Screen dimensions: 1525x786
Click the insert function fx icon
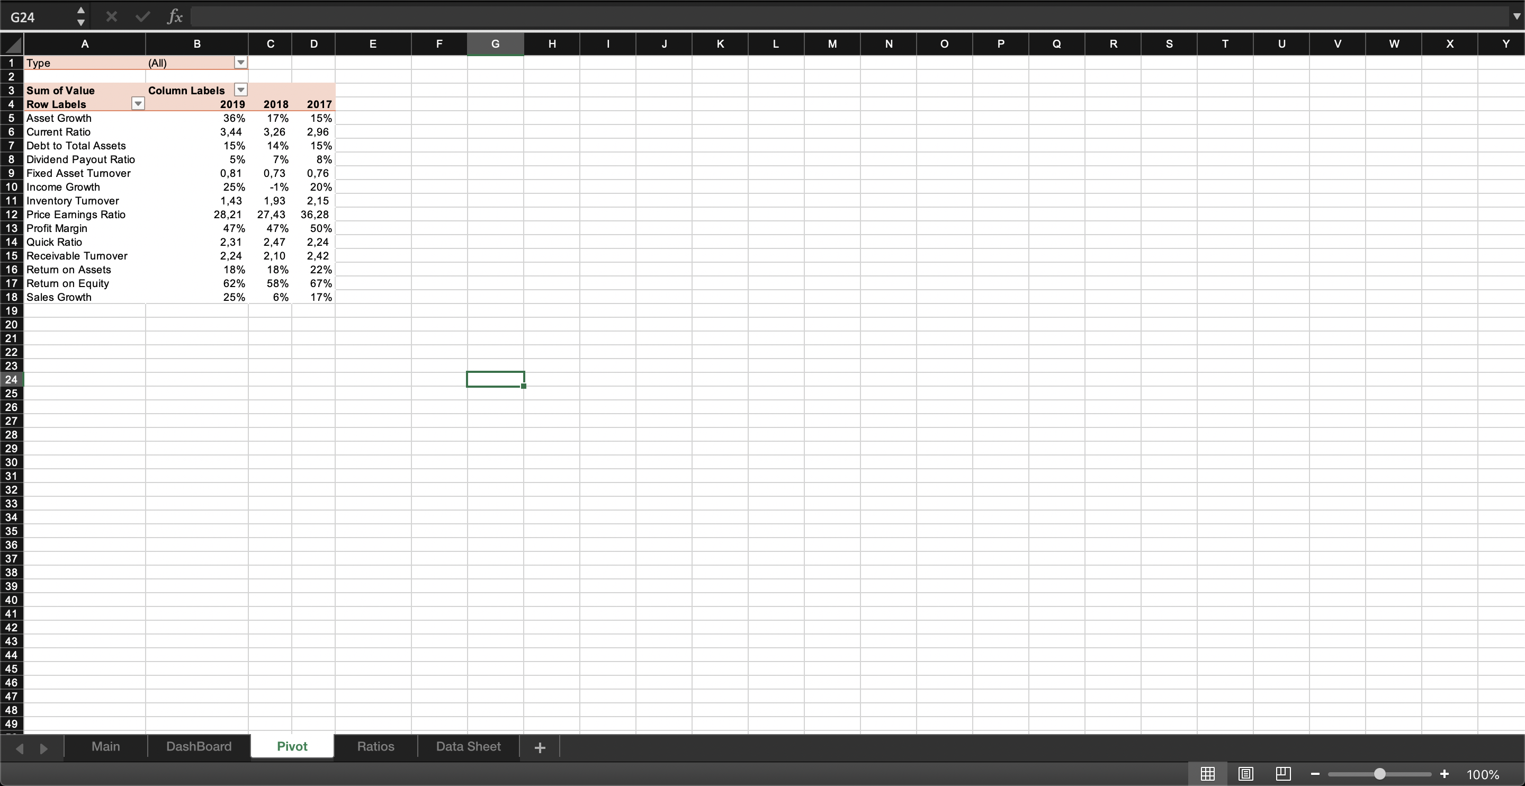175,16
